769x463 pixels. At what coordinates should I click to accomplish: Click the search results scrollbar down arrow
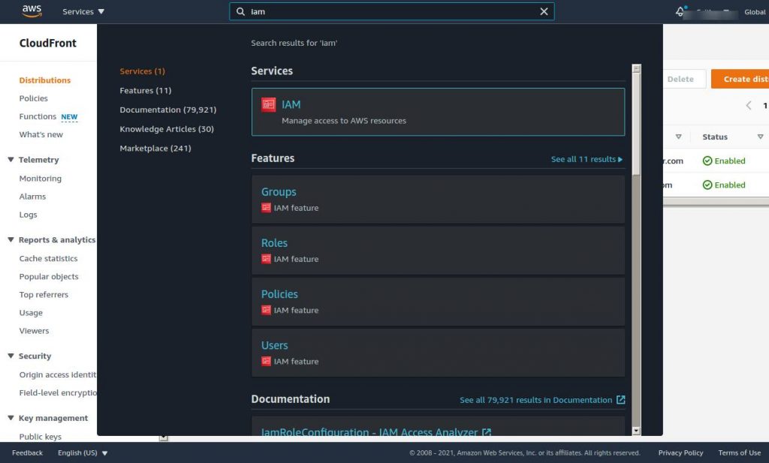(x=637, y=431)
